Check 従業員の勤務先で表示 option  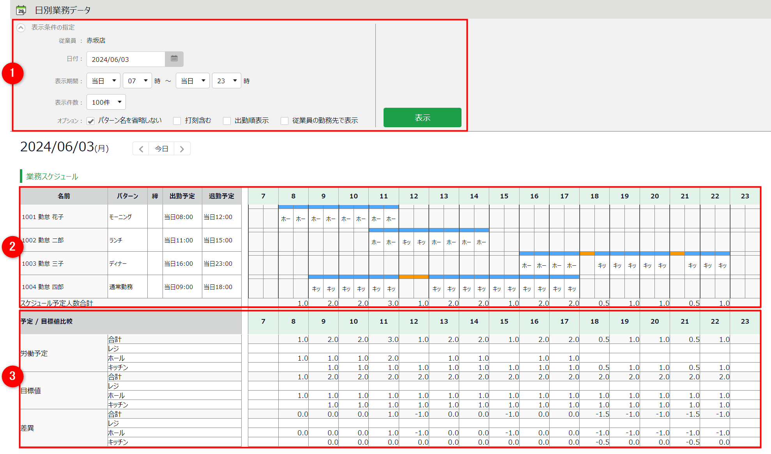[x=285, y=121]
